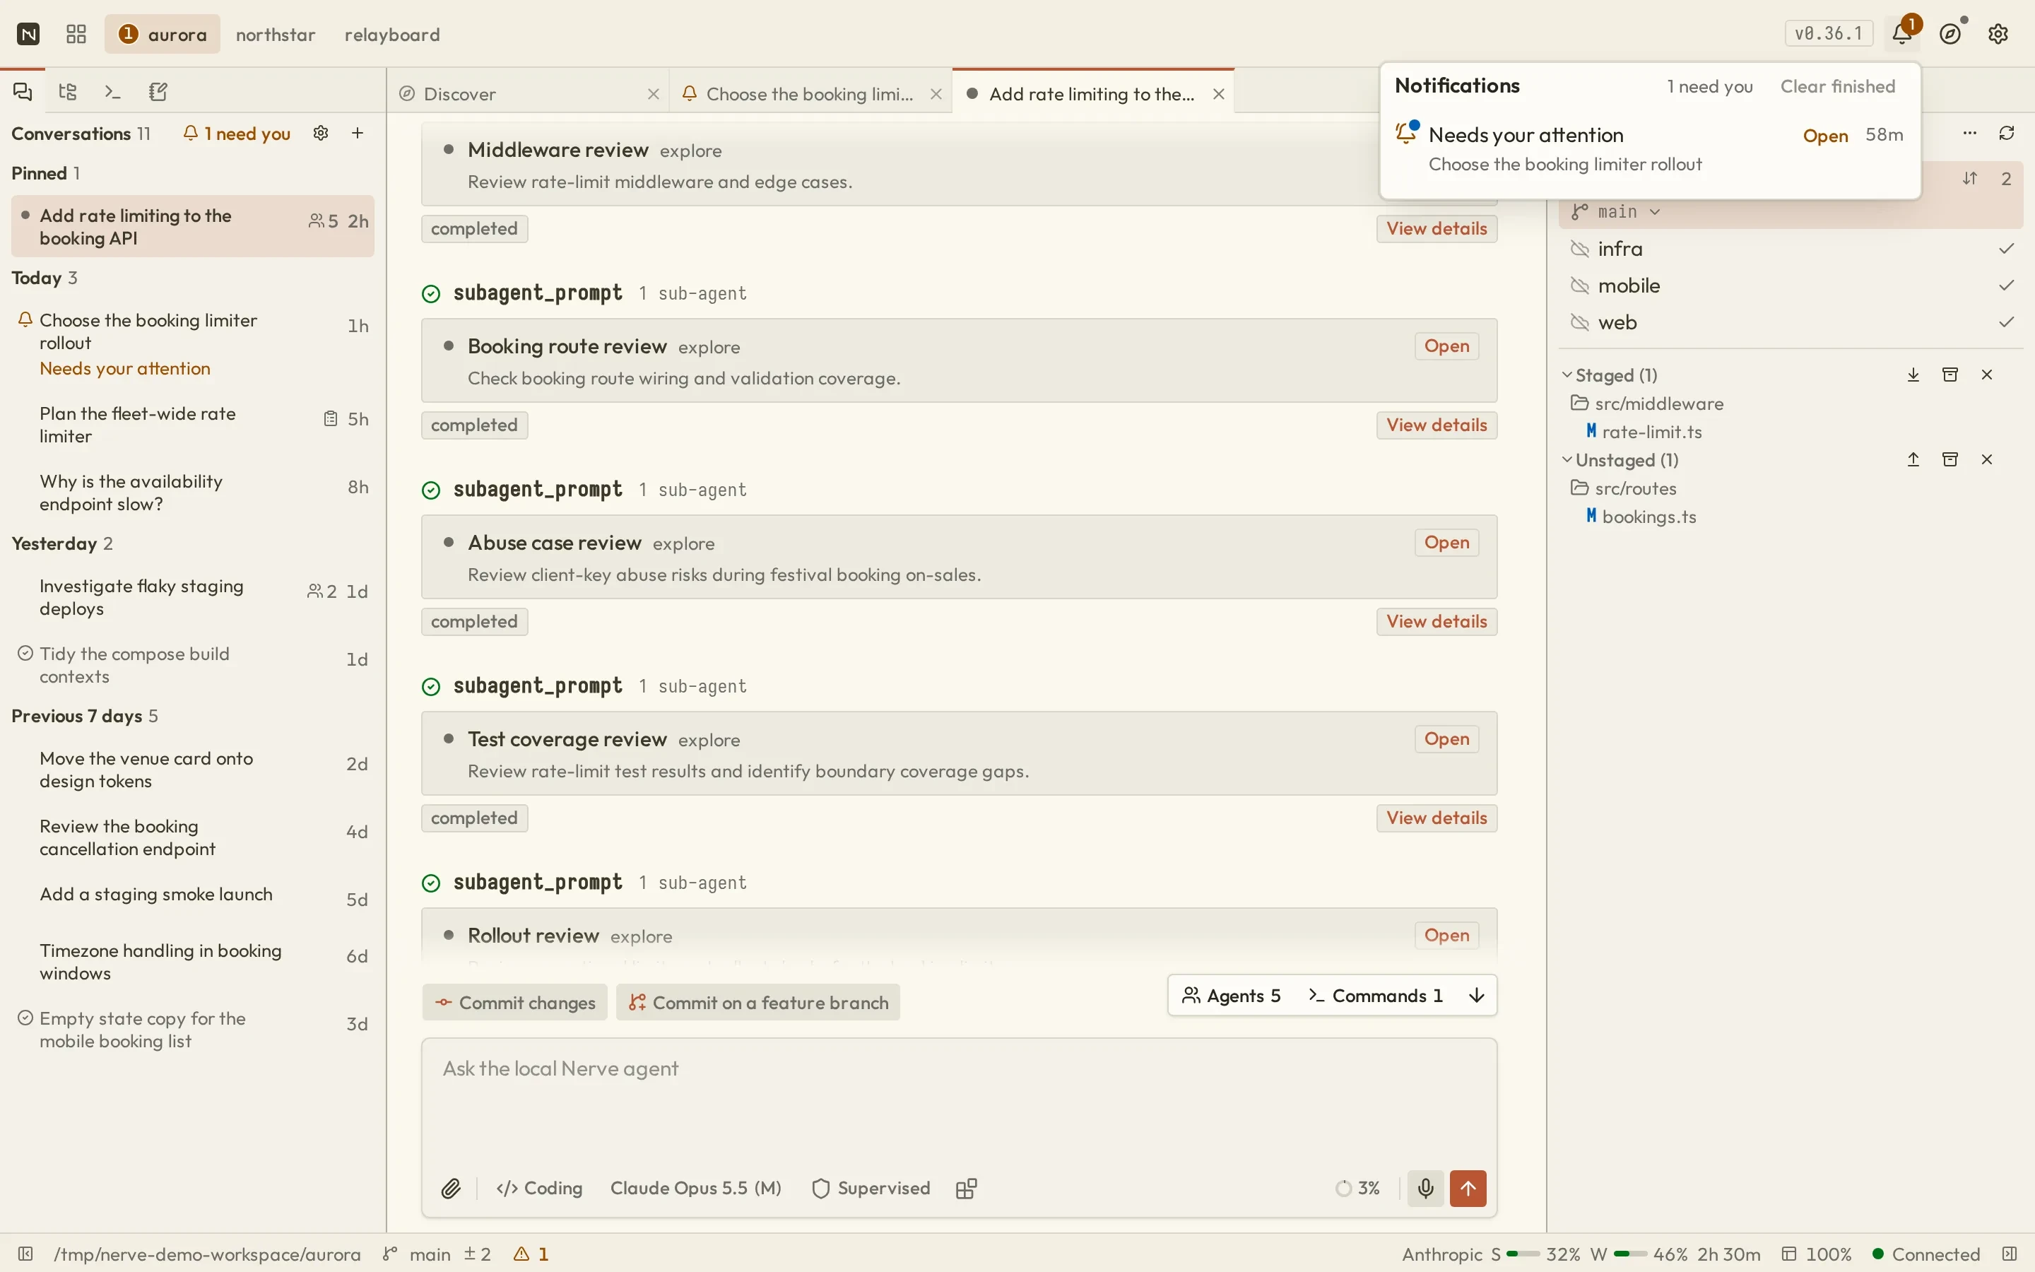Toggle visibility of the mobile repo
The image size is (2035, 1272).
coord(1580,286)
